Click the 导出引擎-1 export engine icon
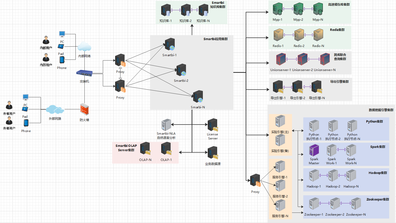Viewport: 396px width, 223px height. pos(278,87)
